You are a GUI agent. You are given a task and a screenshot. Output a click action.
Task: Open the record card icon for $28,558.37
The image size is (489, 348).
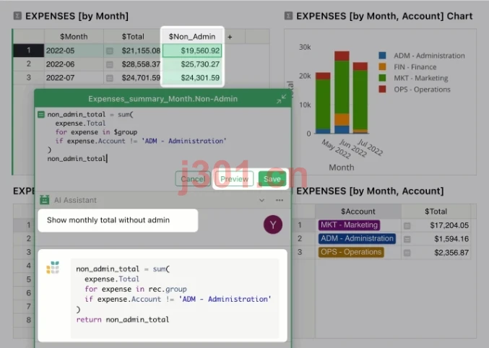(110, 64)
